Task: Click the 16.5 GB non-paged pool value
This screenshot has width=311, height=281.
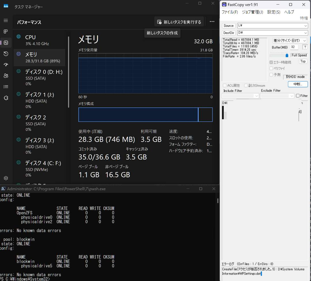Action: click(118, 175)
